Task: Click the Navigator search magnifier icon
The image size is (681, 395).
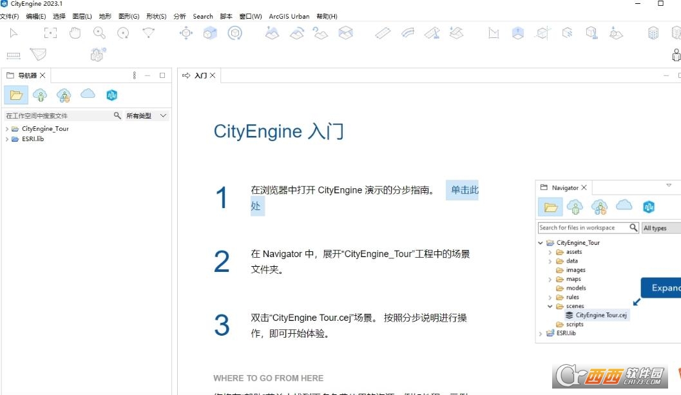Action: point(117,115)
